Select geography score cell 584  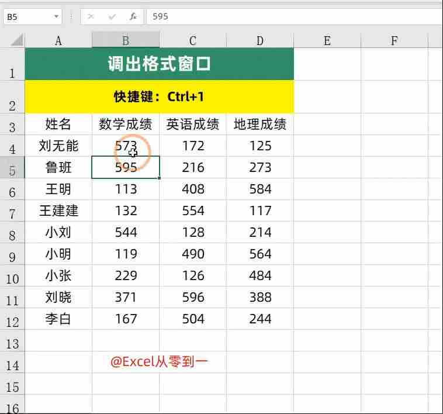tap(260, 189)
